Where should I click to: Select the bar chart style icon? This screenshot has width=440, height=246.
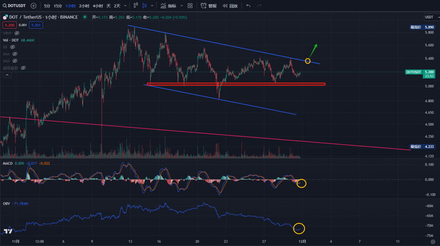136,6
